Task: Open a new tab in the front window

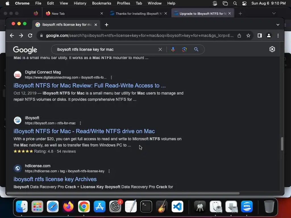Action: click(107, 25)
